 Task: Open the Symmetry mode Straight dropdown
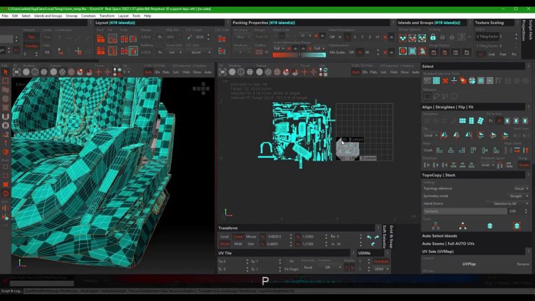[x=516, y=196]
